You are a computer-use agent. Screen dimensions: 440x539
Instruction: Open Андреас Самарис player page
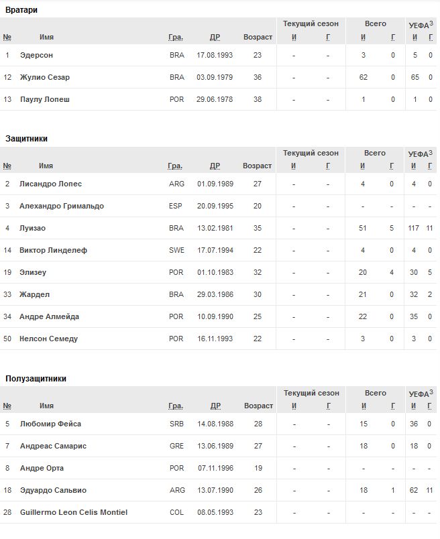(x=53, y=446)
